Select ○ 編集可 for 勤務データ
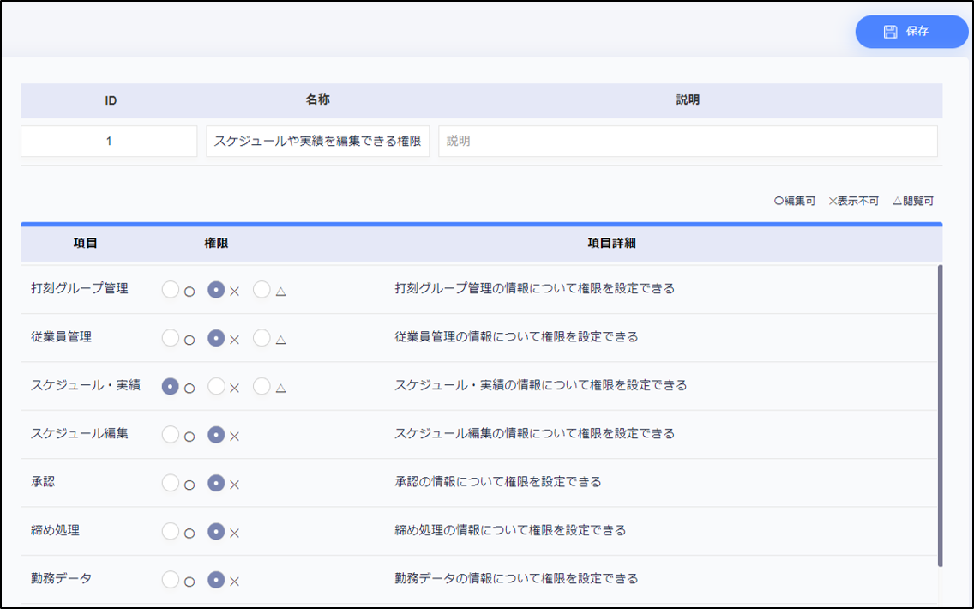Image resolution: width=974 pixels, height=609 pixels. click(171, 580)
